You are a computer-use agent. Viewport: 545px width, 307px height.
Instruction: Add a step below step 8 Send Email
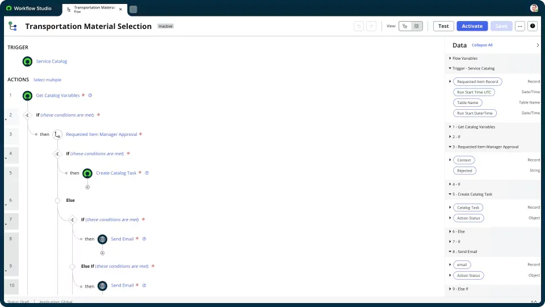[103, 253]
